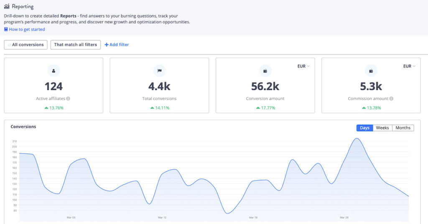Click the Total conversions flag icon
The height and width of the screenshot is (224, 428).
click(x=159, y=71)
